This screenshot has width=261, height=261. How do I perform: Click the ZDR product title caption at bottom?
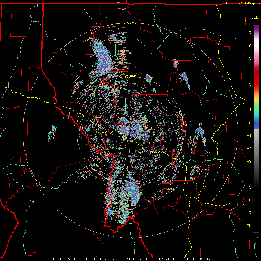[x=130, y=259]
